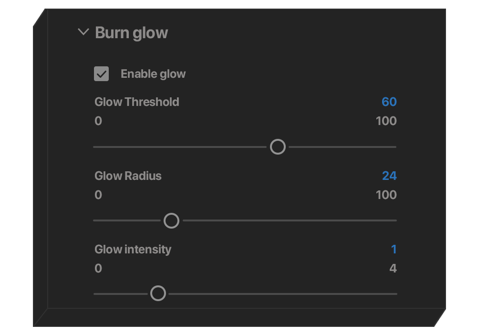Select the Glow Threshold value 60
The height and width of the screenshot is (335, 477).
click(389, 102)
